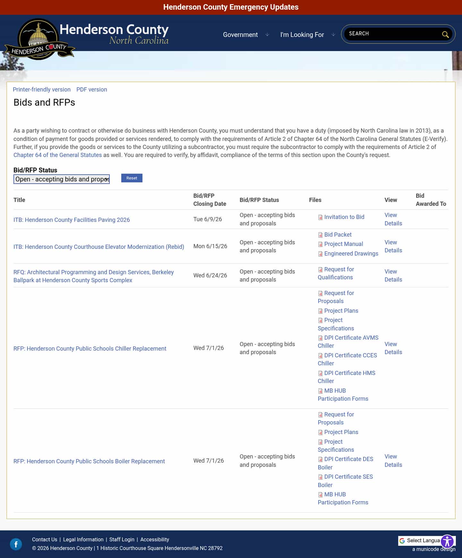
Task: Click the PDF icon beside DPI Certificate DES Boiler
Action: click(320, 459)
